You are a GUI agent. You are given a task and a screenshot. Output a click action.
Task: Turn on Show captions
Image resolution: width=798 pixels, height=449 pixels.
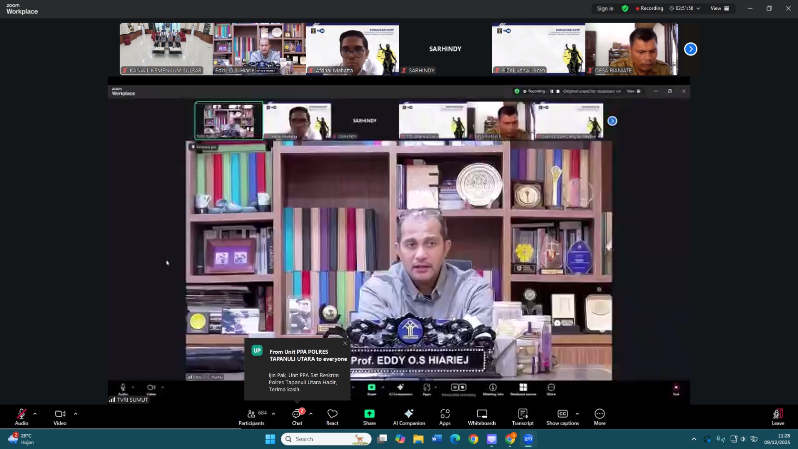click(x=562, y=416)
